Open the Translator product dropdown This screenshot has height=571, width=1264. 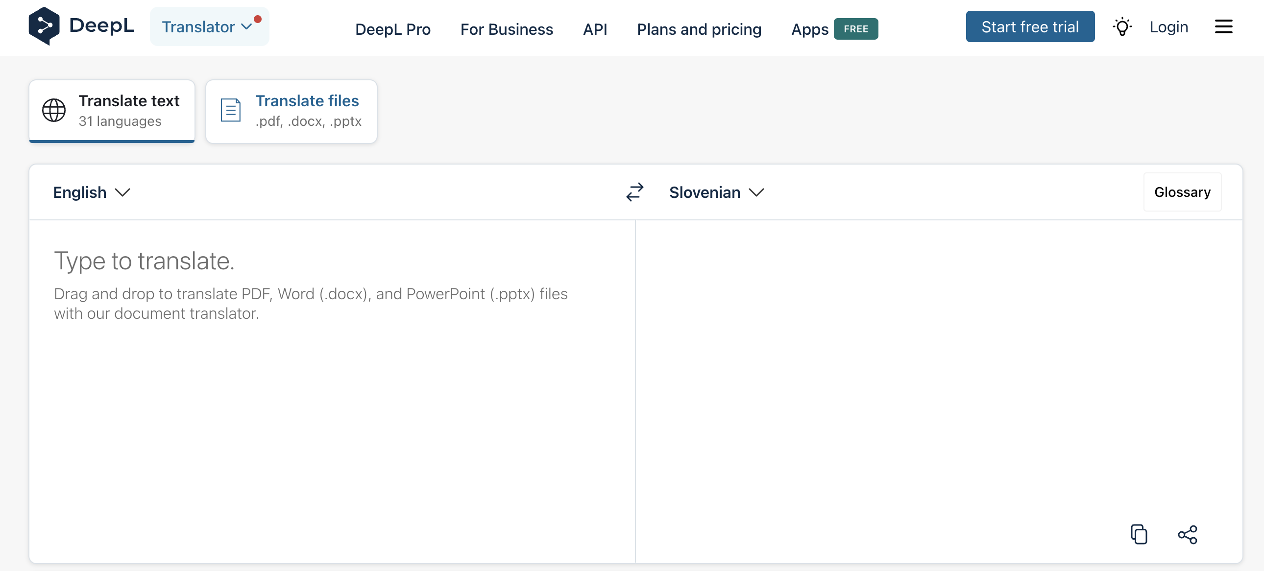point(209,26)
